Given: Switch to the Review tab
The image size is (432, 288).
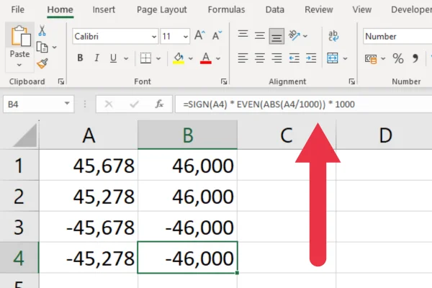Looking at the screenshot, I should coord(319,9).
